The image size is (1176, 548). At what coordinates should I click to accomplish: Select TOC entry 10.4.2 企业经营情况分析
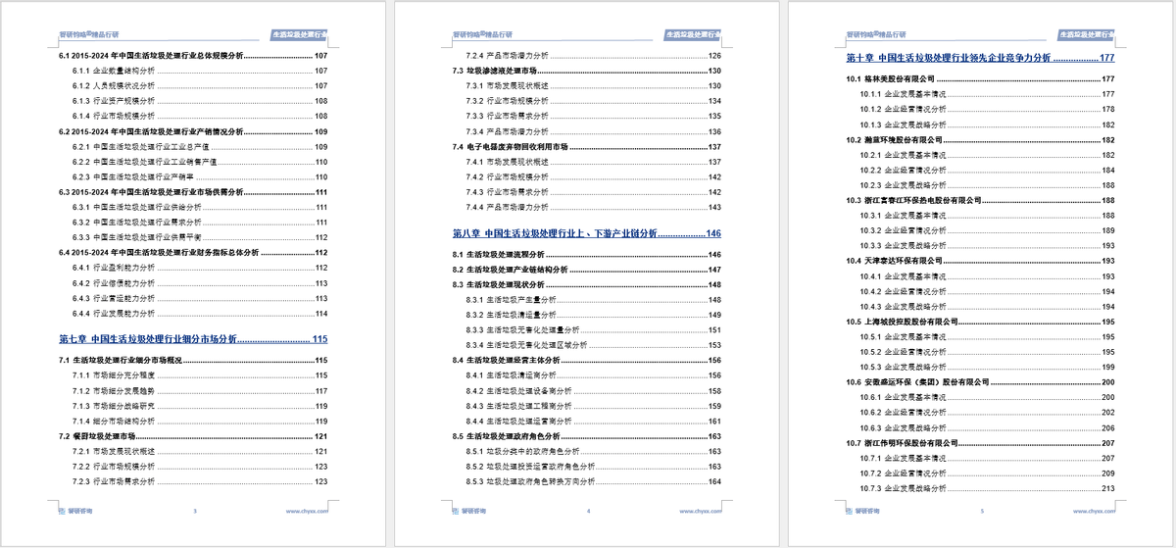988,291
